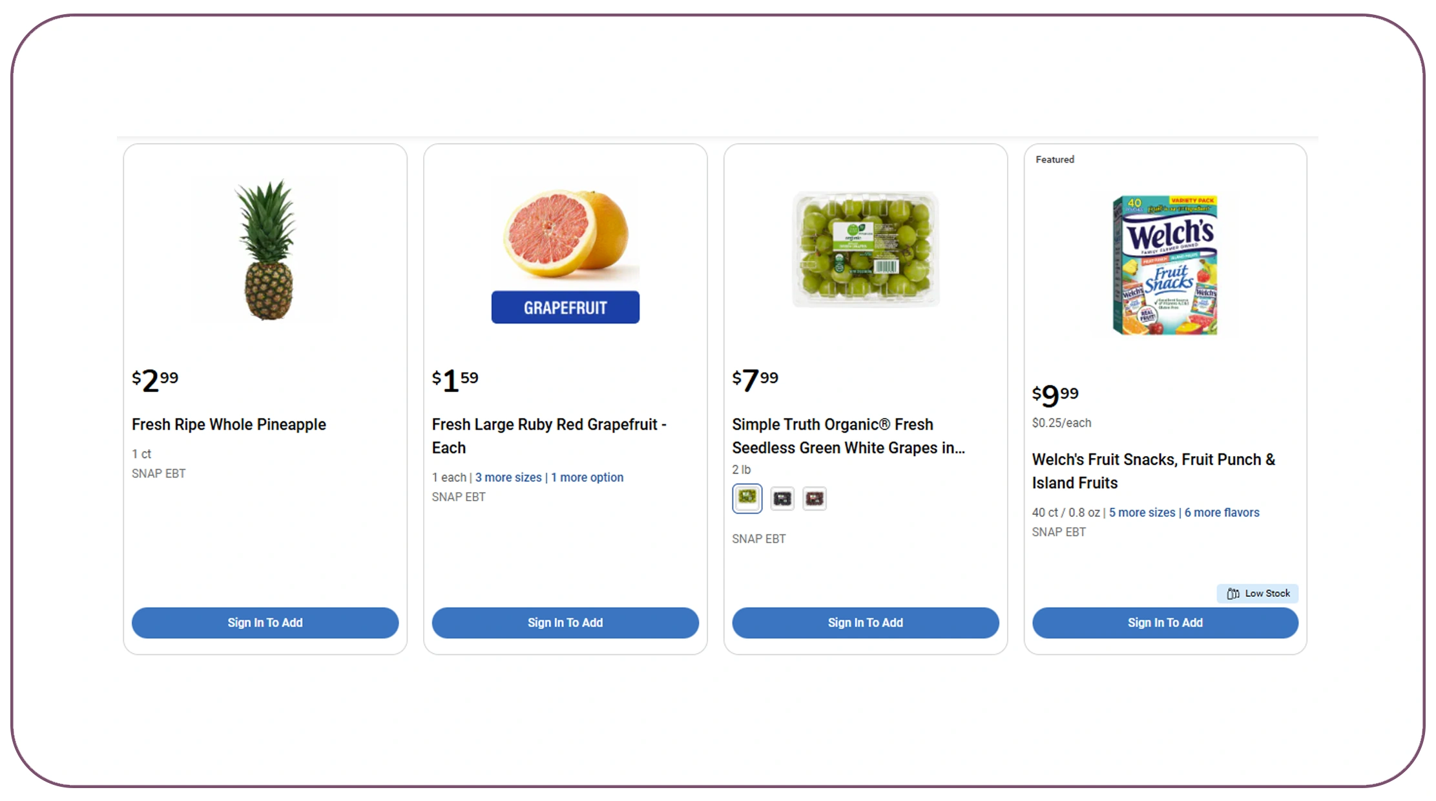Open 5 more sizes for Welch's snacks
This screenshot has height=801, width=1436.
[1141, 512]
